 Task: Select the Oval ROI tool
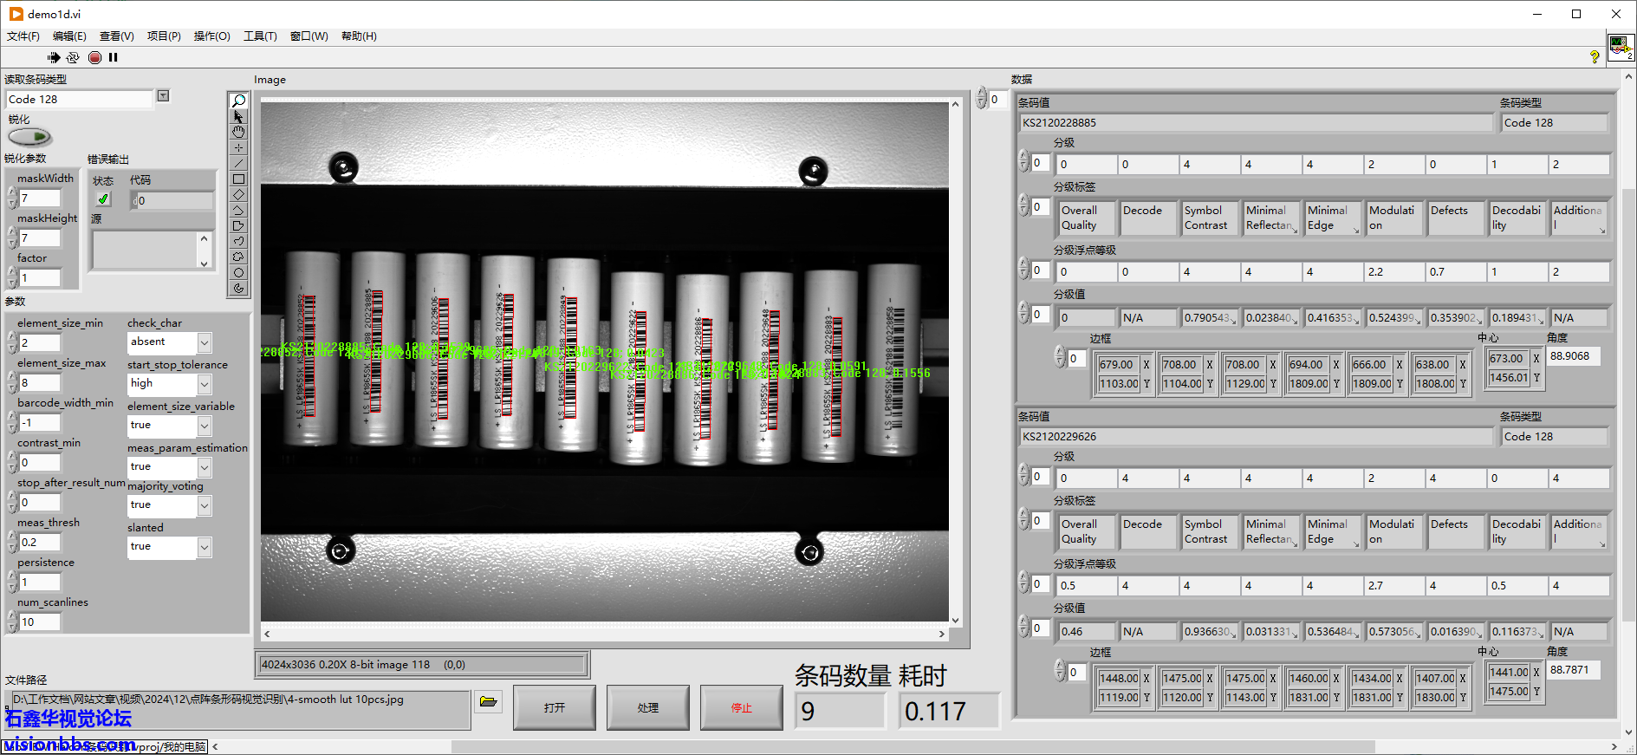[x=238, y=272]
